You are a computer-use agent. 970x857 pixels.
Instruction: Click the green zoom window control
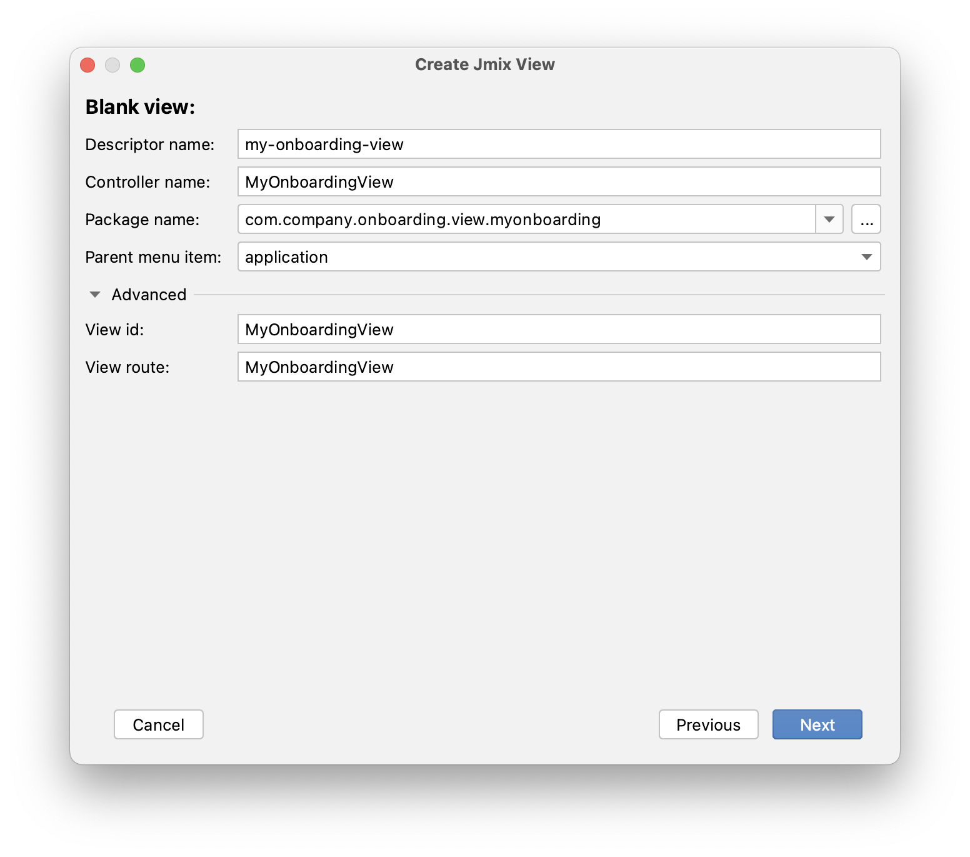(137, 65)
